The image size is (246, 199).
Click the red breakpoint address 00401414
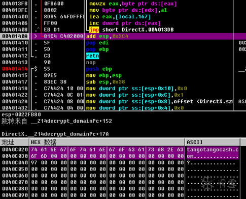[x=15, y=69]
